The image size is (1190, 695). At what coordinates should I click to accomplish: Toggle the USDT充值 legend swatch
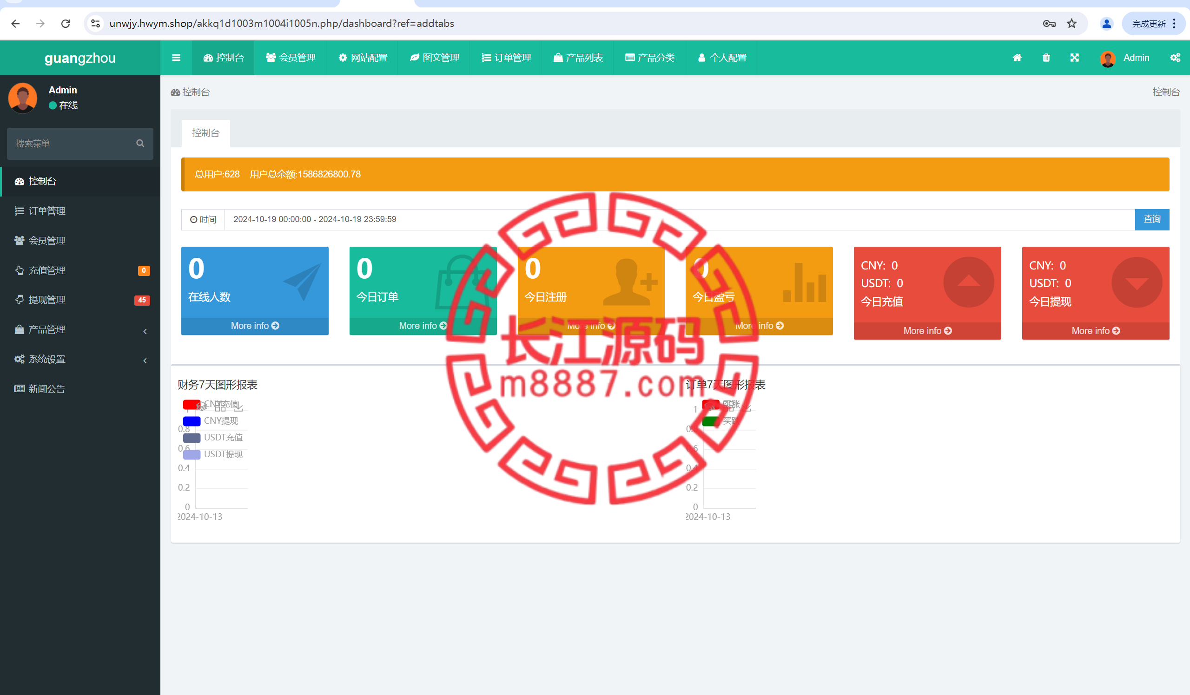click(192, 438)
